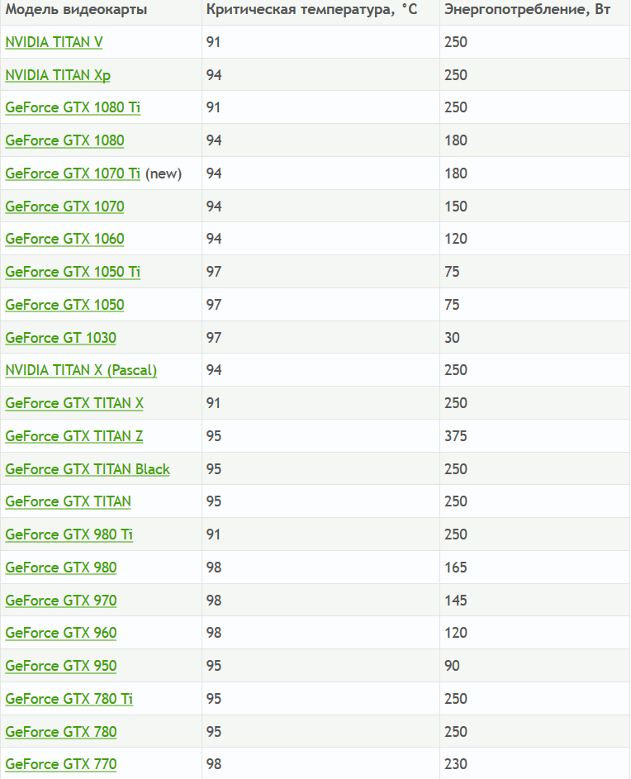Click GeForce GTX 1050 Ti link
Screen dimensions: 631x779
point(73,272)
